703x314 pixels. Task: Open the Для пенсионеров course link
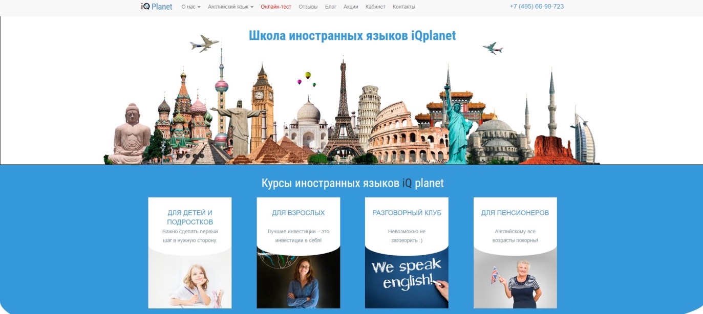click(x=515, y=213)
